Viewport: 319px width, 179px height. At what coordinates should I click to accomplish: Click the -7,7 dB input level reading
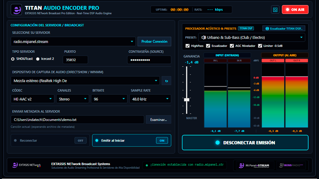coord(239,131)
